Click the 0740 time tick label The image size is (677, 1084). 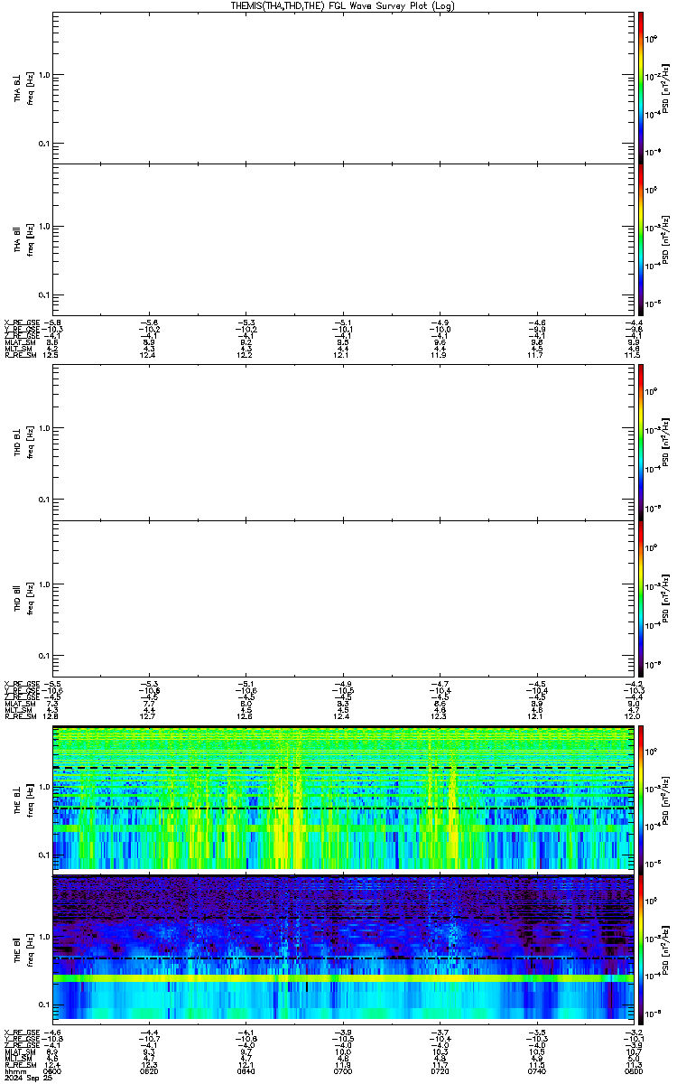pyautogui.click(x=536, y=1071)
